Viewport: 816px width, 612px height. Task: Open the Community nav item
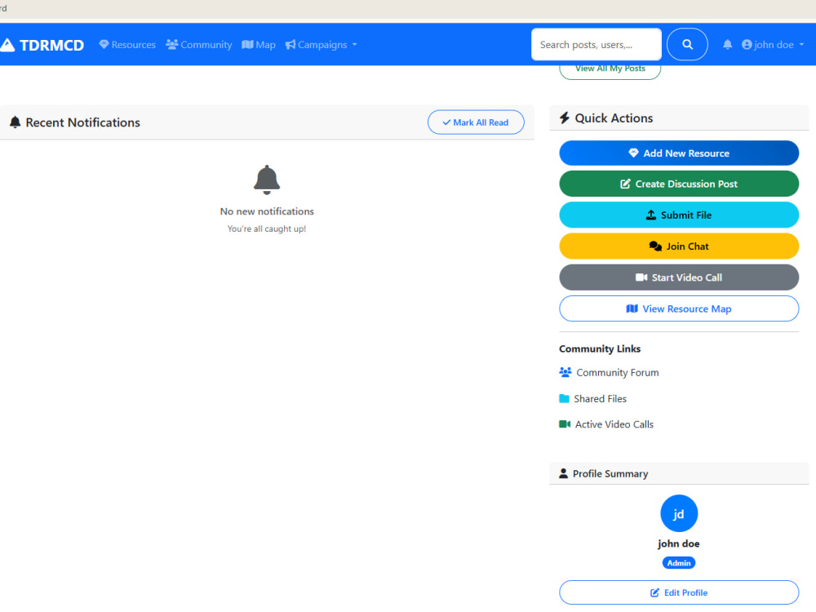pyautogui.click(x=199, y=45)
